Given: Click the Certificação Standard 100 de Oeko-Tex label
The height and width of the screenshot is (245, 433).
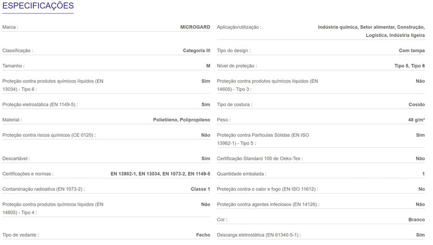Looking at the screenshot, I should [260, 159].
